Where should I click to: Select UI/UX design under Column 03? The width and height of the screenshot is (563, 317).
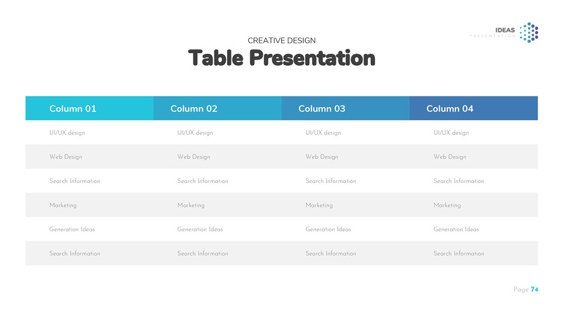pyautogui.click(x=323, y=133)
